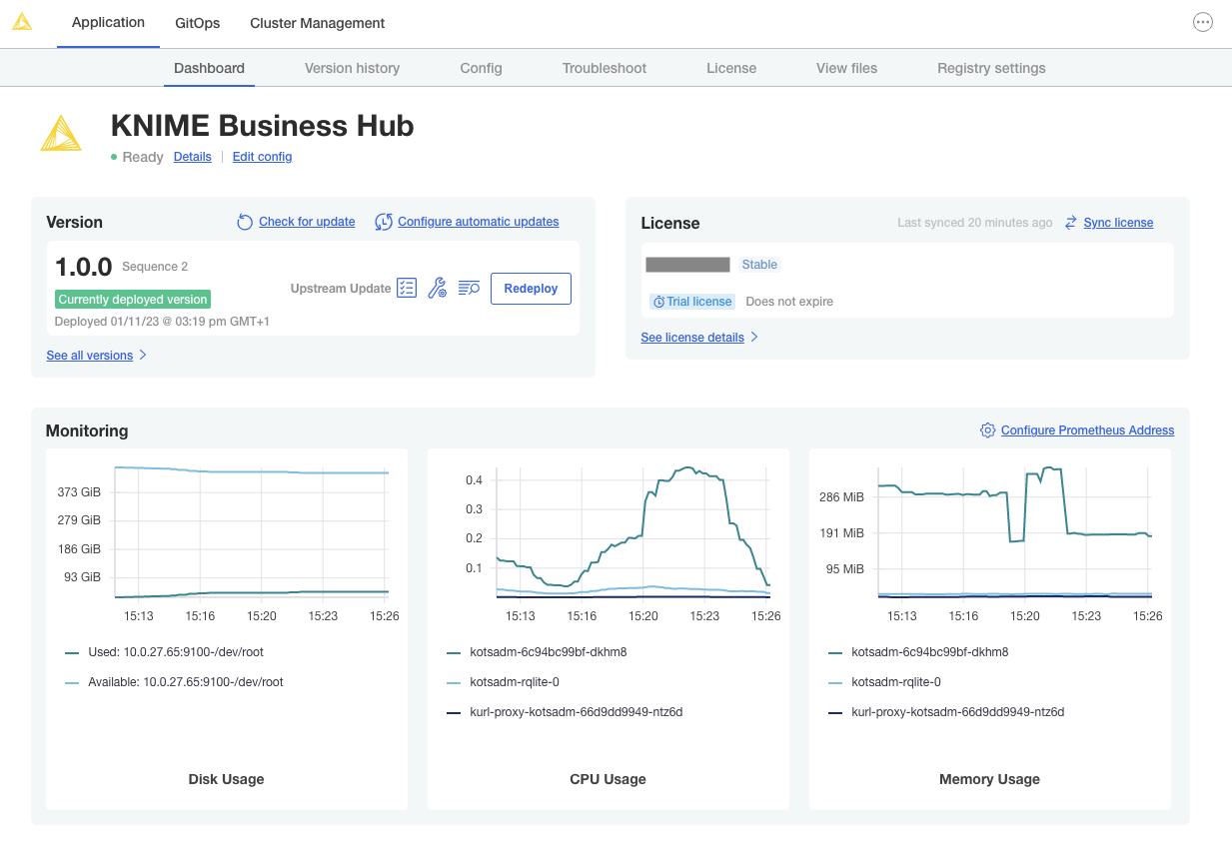Click the sync arrows icon beside Sync license
Image resolution: width=1232 pixels, height=843 pixels.
coord(1070,223)
